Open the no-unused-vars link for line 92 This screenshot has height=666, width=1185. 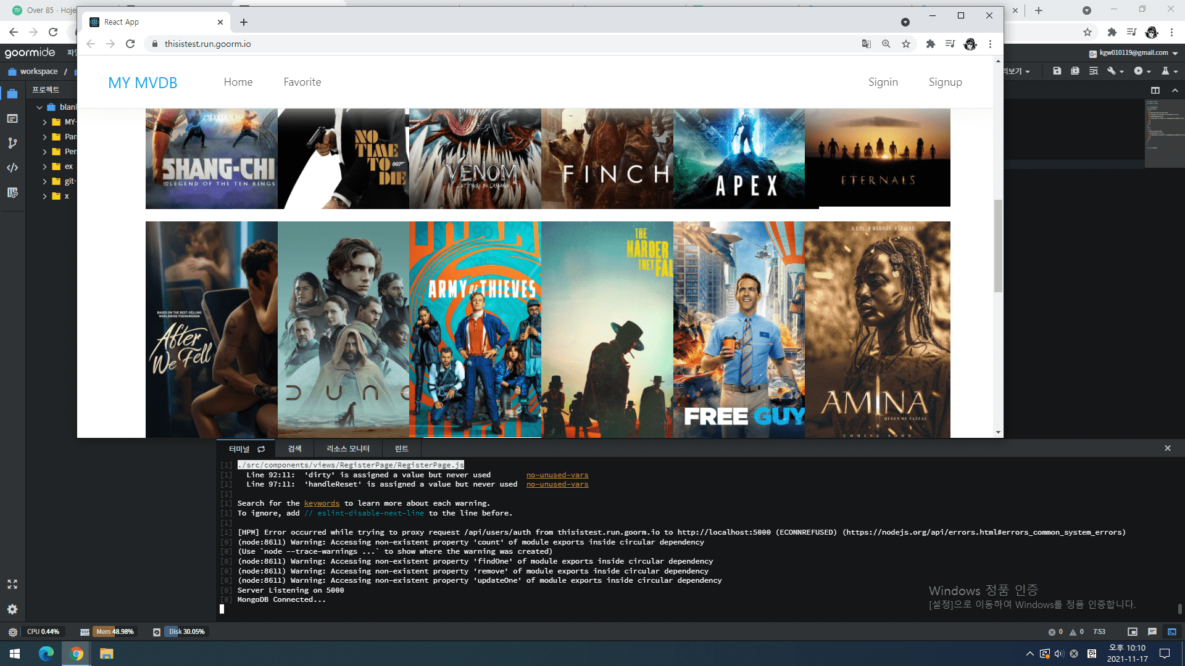[x=557, y=475]
